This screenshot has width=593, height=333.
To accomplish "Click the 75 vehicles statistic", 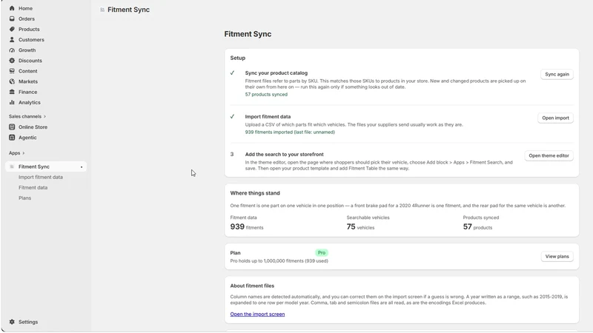I will (x=360, y=226).
